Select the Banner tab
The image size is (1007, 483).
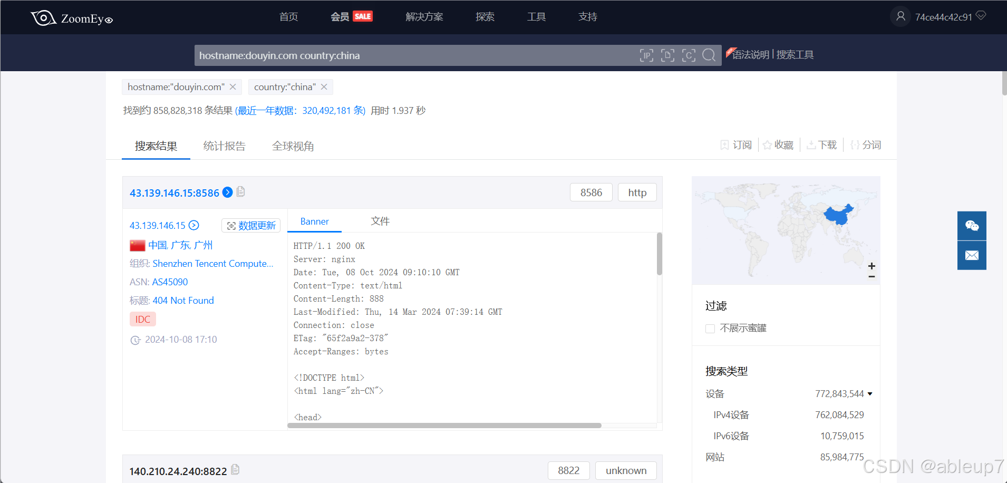tap(315, 221)
